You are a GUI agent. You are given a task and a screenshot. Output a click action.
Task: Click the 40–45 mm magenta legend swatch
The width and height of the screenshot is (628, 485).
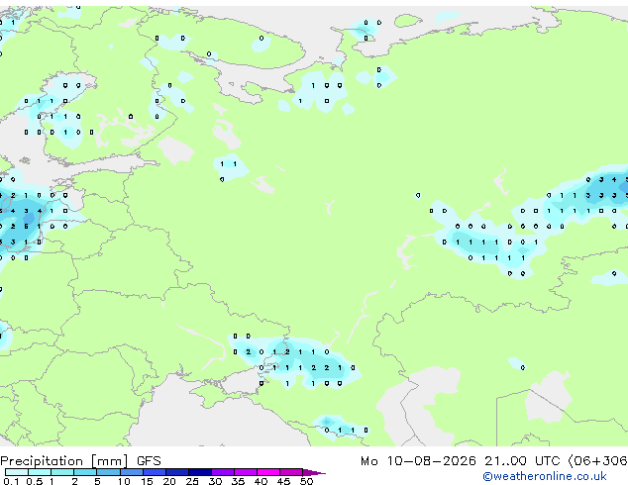click(x=268, y=472)
